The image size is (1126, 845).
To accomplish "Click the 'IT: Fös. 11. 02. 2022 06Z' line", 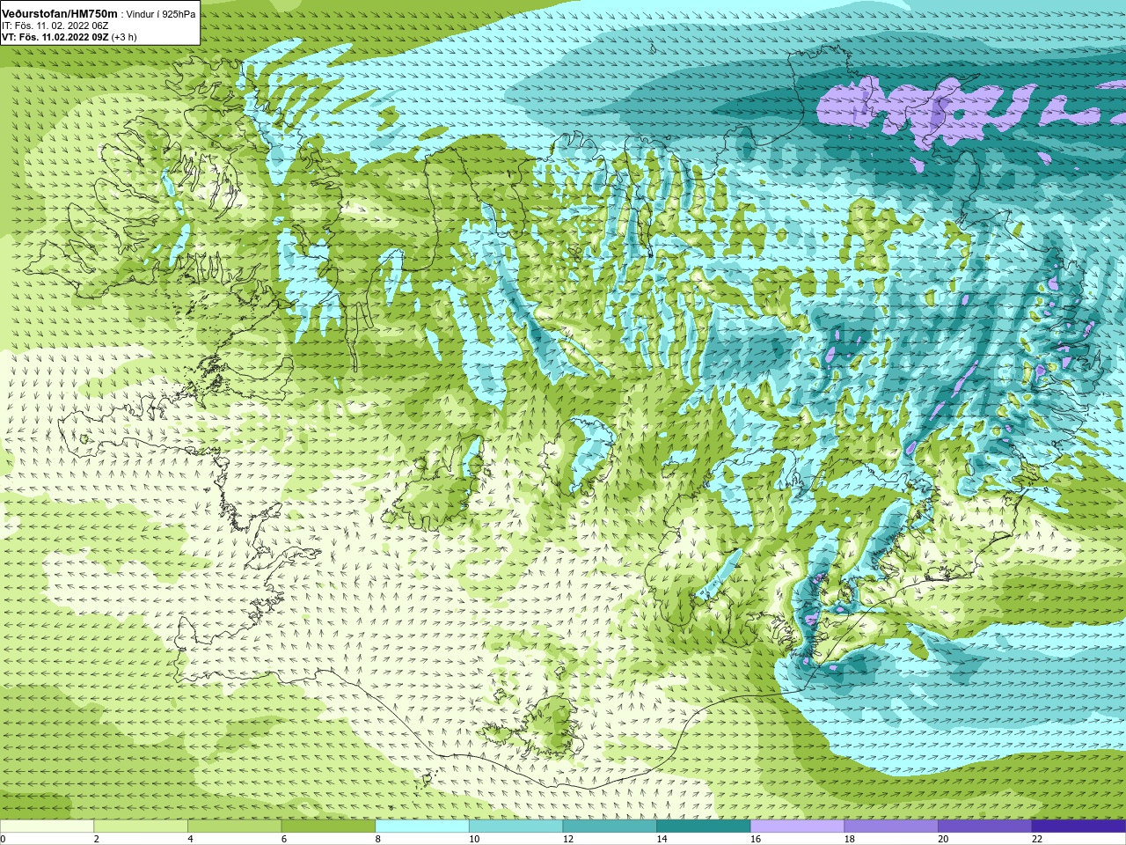I will (55, 26).
